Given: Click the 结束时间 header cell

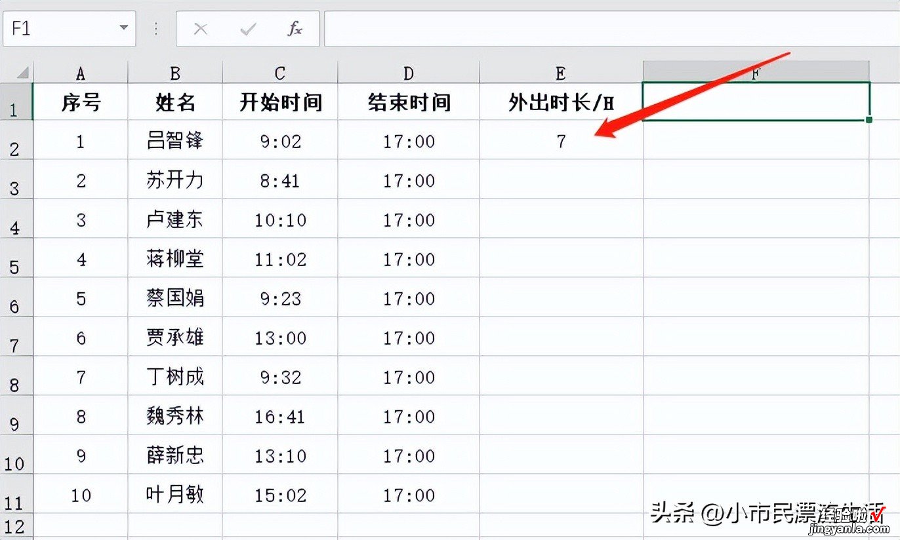Looking at the screenshot, I should pyautogui.click(x=409, y=102).
